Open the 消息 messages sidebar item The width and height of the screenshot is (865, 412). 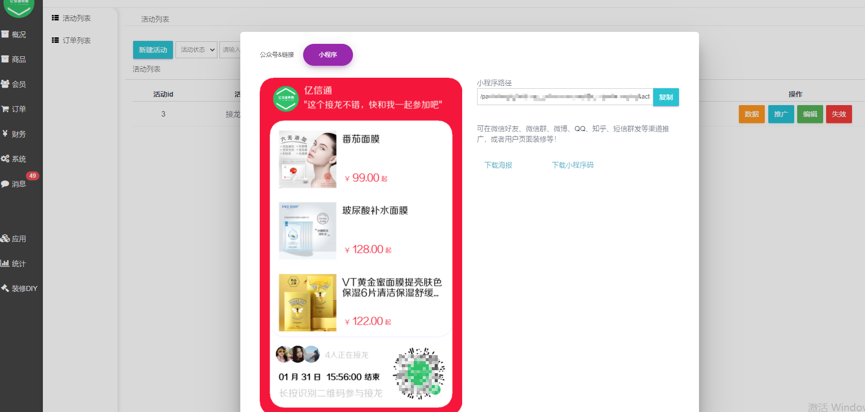(14, 184)
